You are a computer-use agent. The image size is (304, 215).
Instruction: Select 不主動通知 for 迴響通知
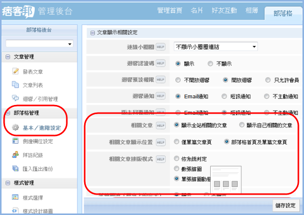[x=267, y=96]
